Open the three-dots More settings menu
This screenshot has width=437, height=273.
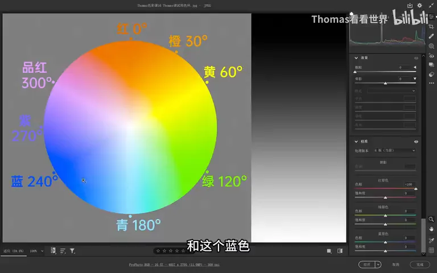[x=431, y=83]
